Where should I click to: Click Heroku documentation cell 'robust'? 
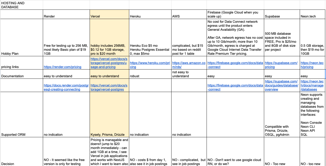pos(150,74)
